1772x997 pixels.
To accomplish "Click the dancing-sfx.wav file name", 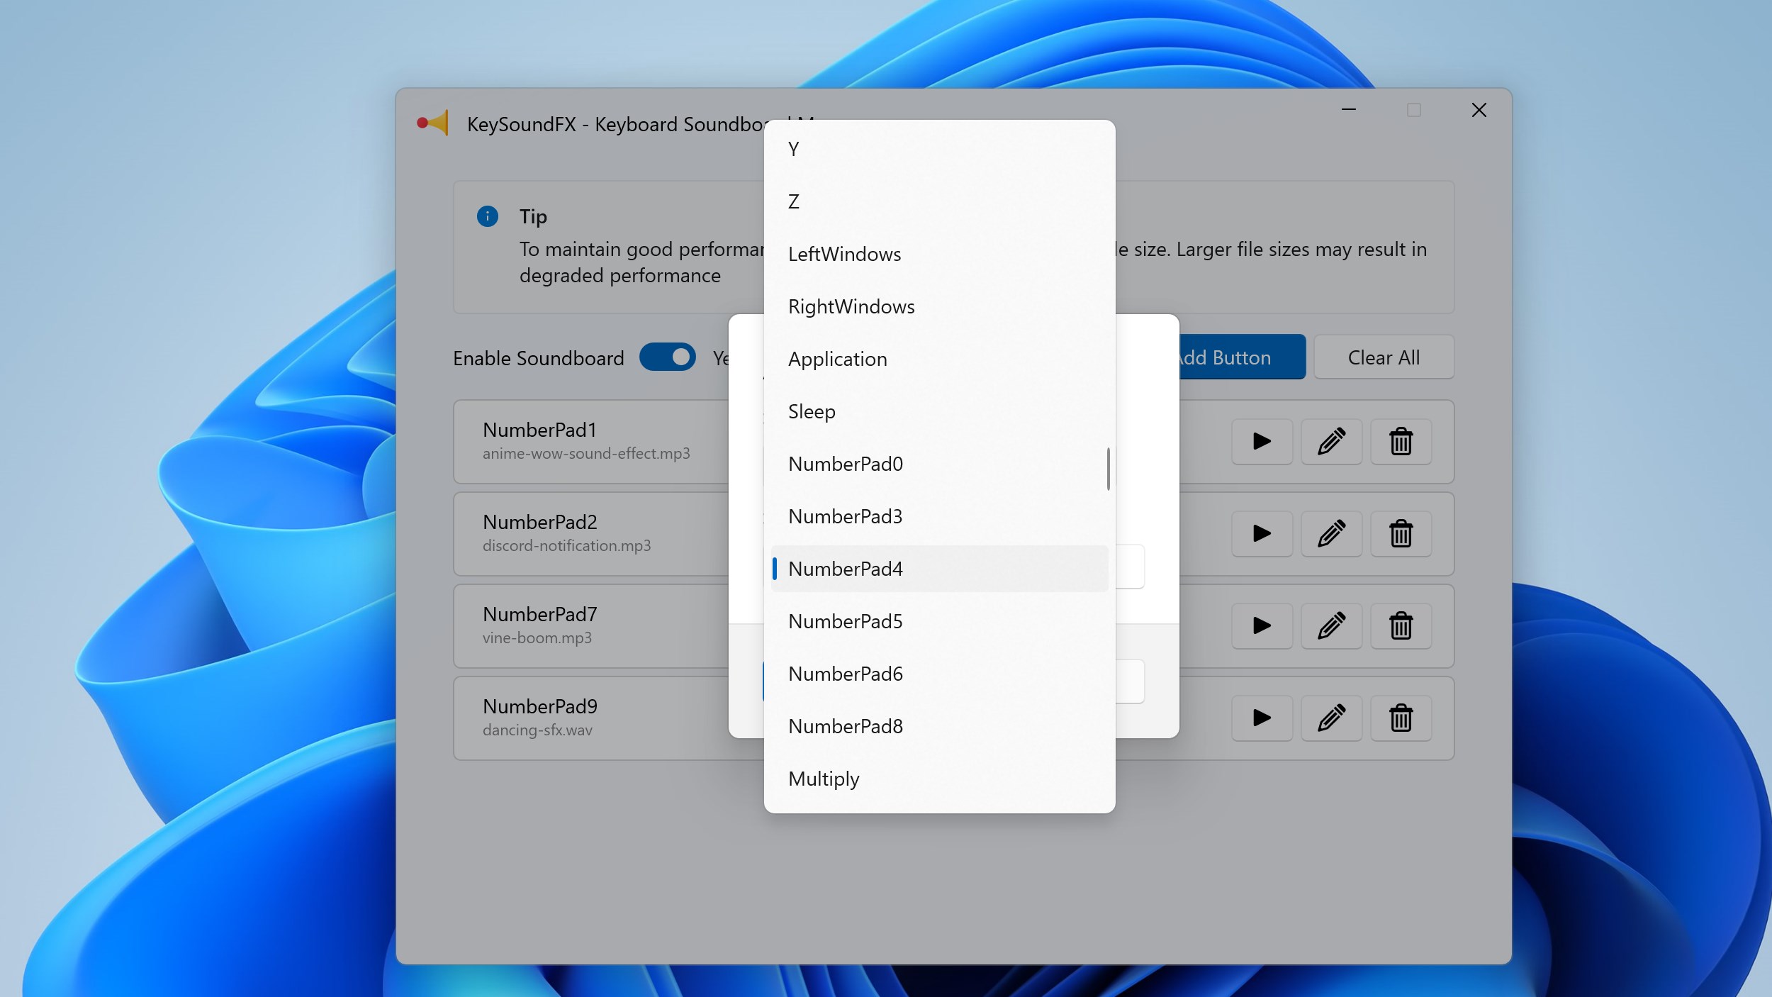I will (x=537, y=730).
